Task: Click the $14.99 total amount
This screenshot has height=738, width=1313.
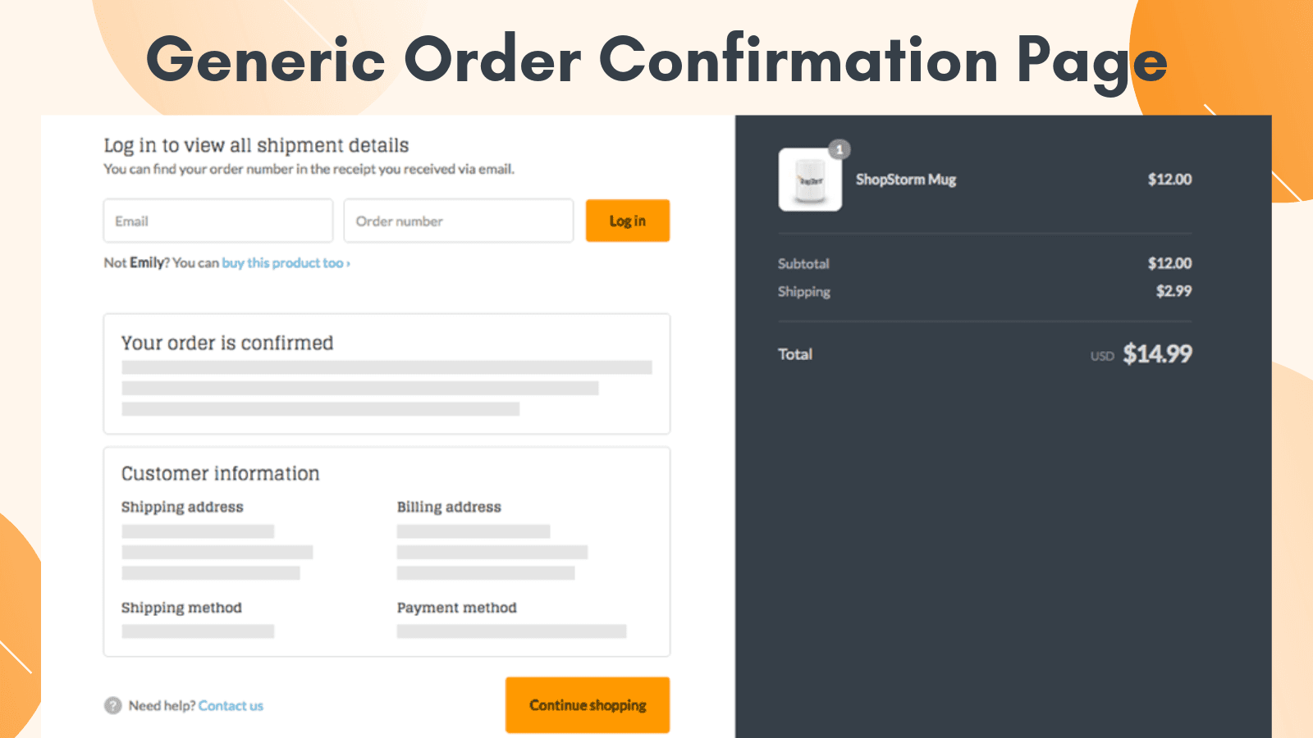Action: [x=1157, y=354]
